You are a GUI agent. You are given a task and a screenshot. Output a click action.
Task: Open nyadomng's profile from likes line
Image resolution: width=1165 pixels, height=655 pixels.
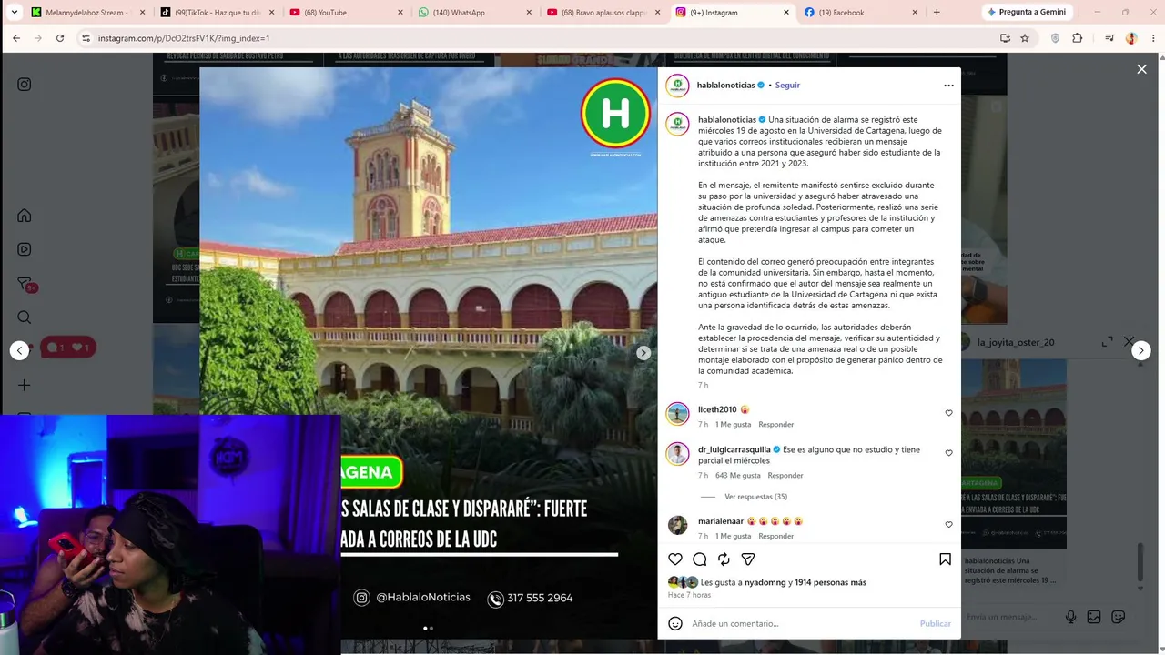[765, 582]
